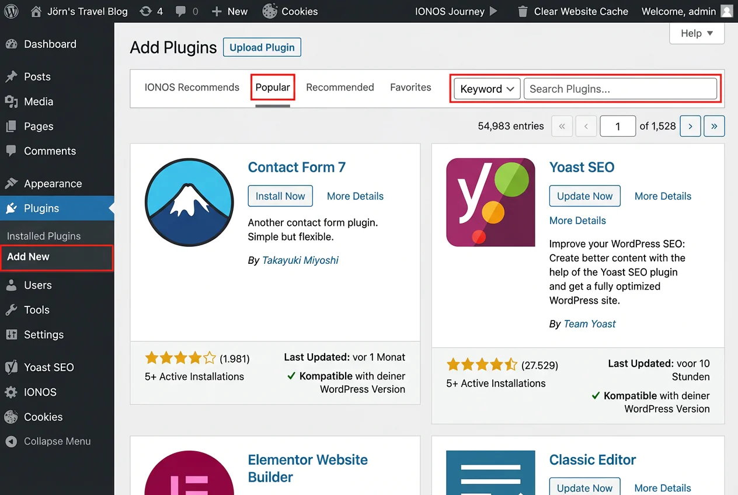Click the Collapse Menu arrow icon
Screen dimensions: 738x495
click(11, 442)
